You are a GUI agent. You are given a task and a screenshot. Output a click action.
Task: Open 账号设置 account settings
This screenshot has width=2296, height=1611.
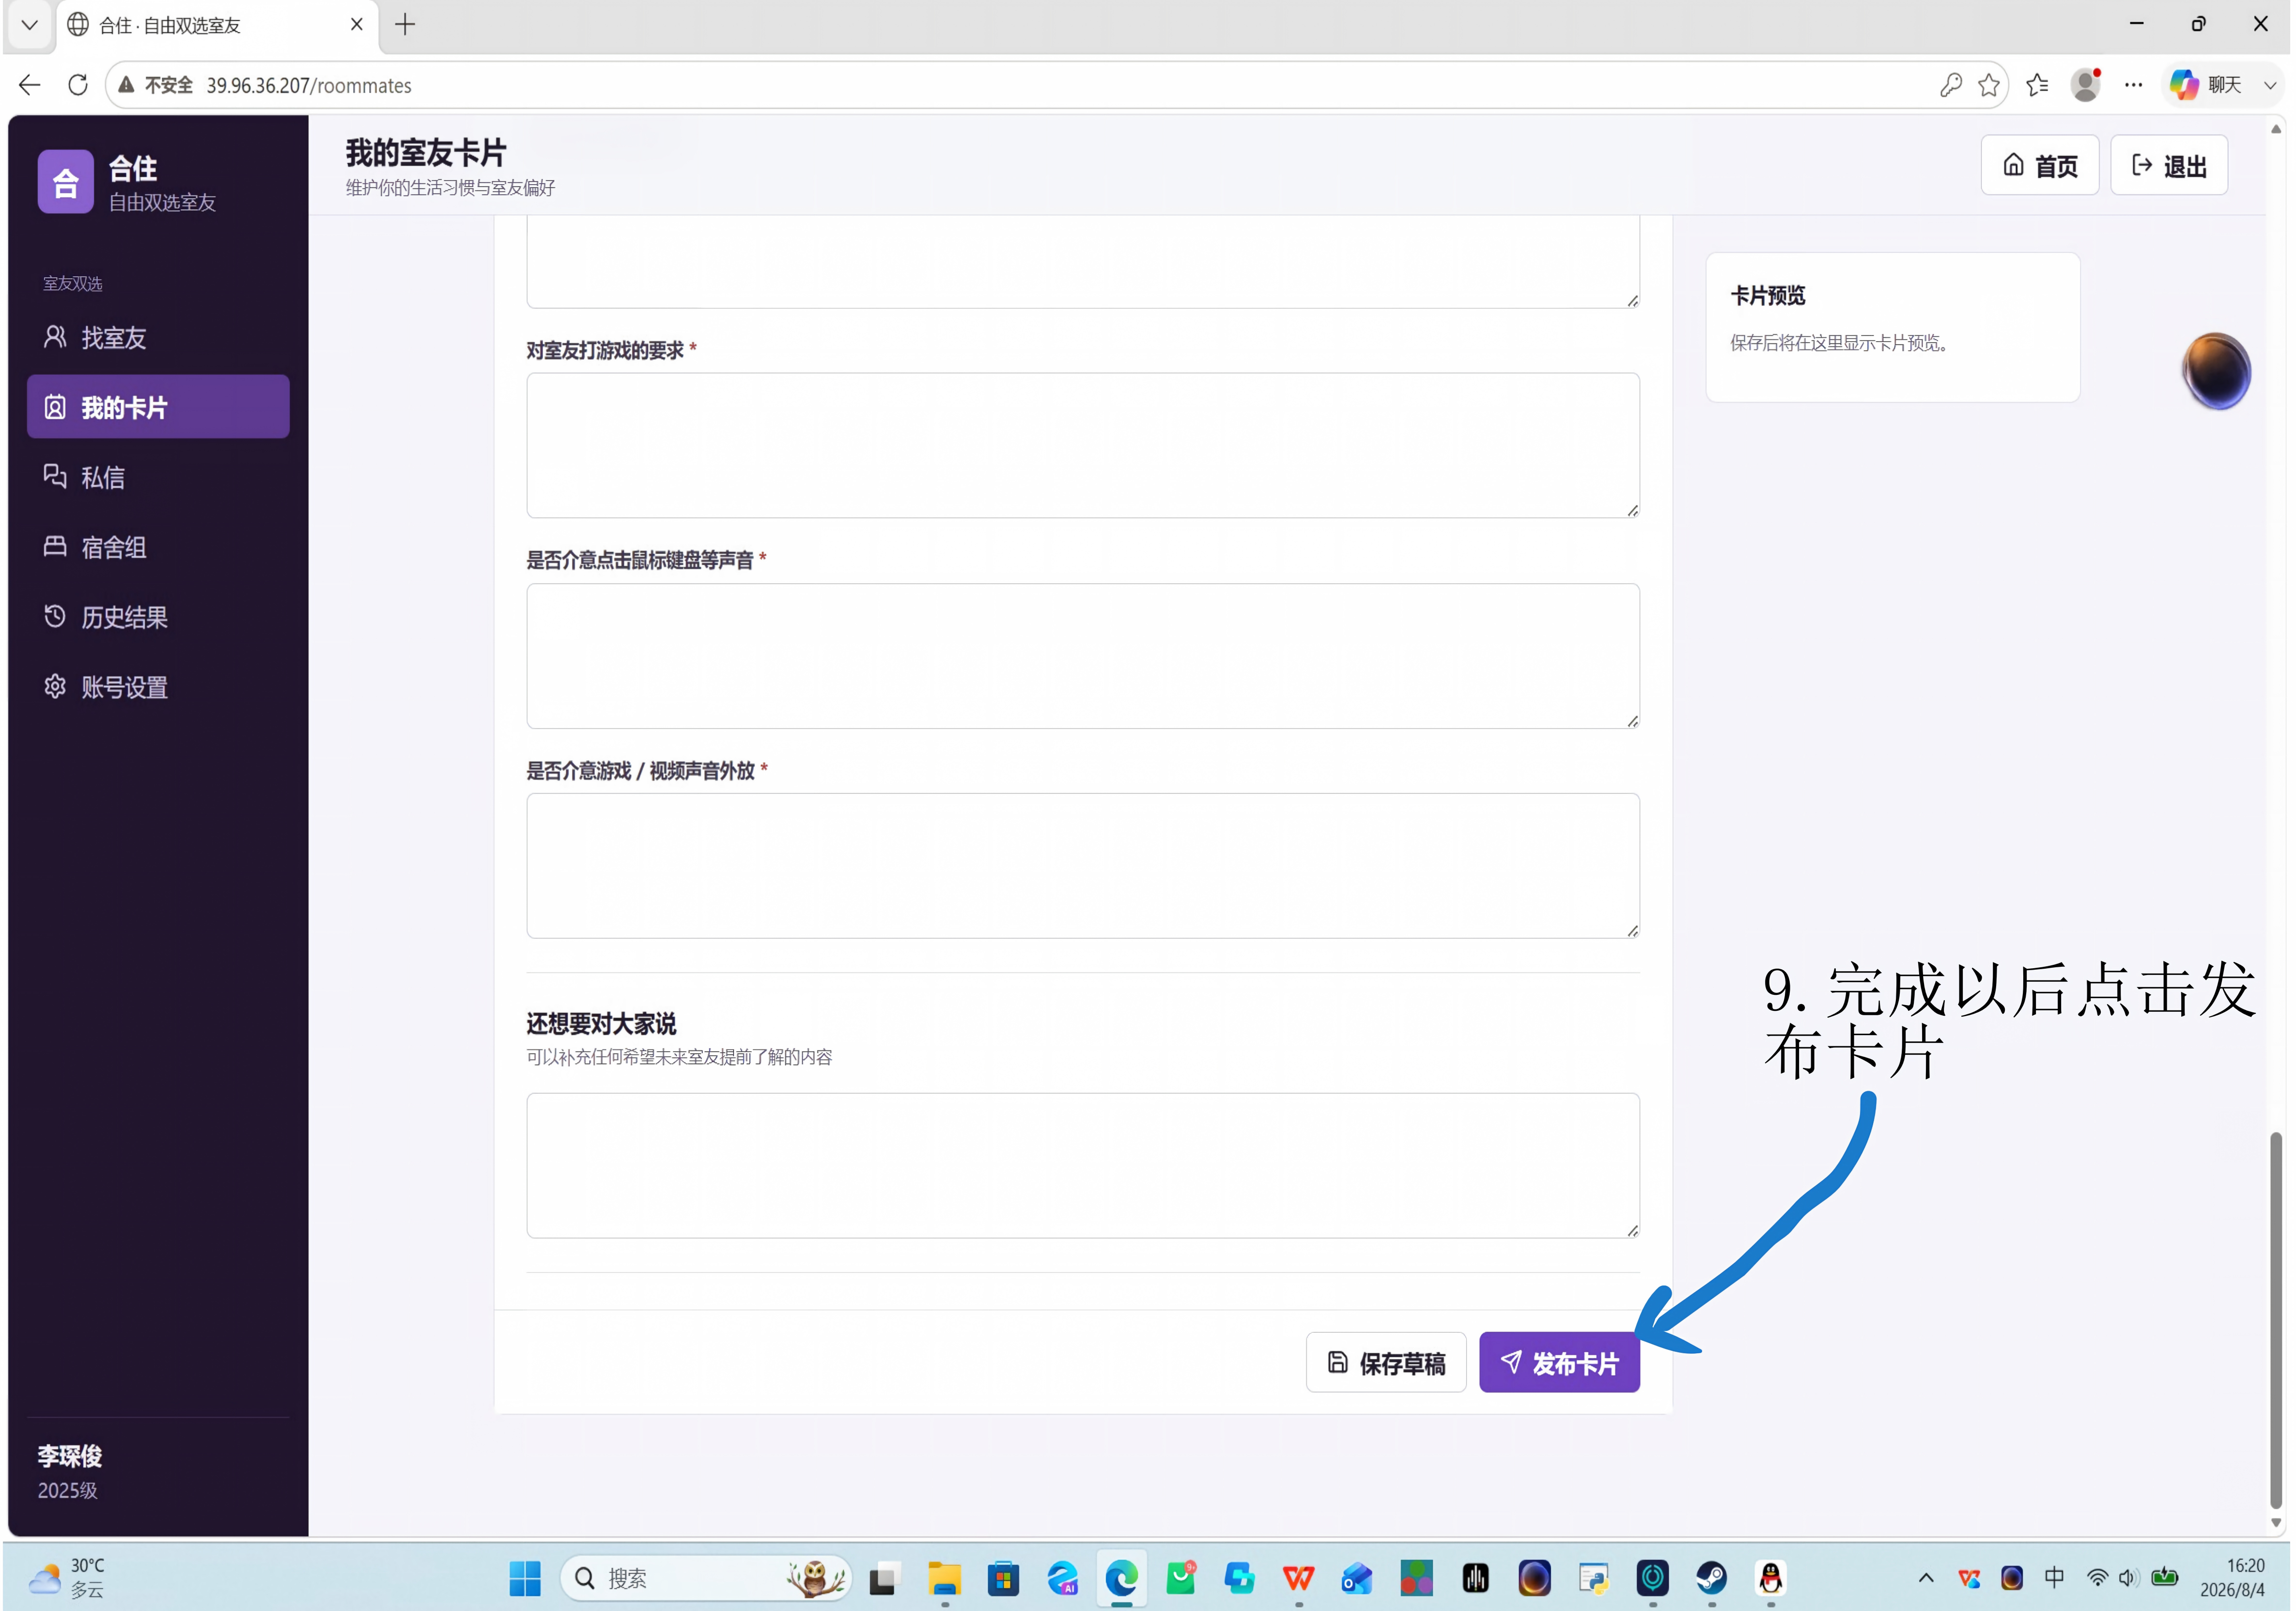pyautogui.click(x=158, y=687)
